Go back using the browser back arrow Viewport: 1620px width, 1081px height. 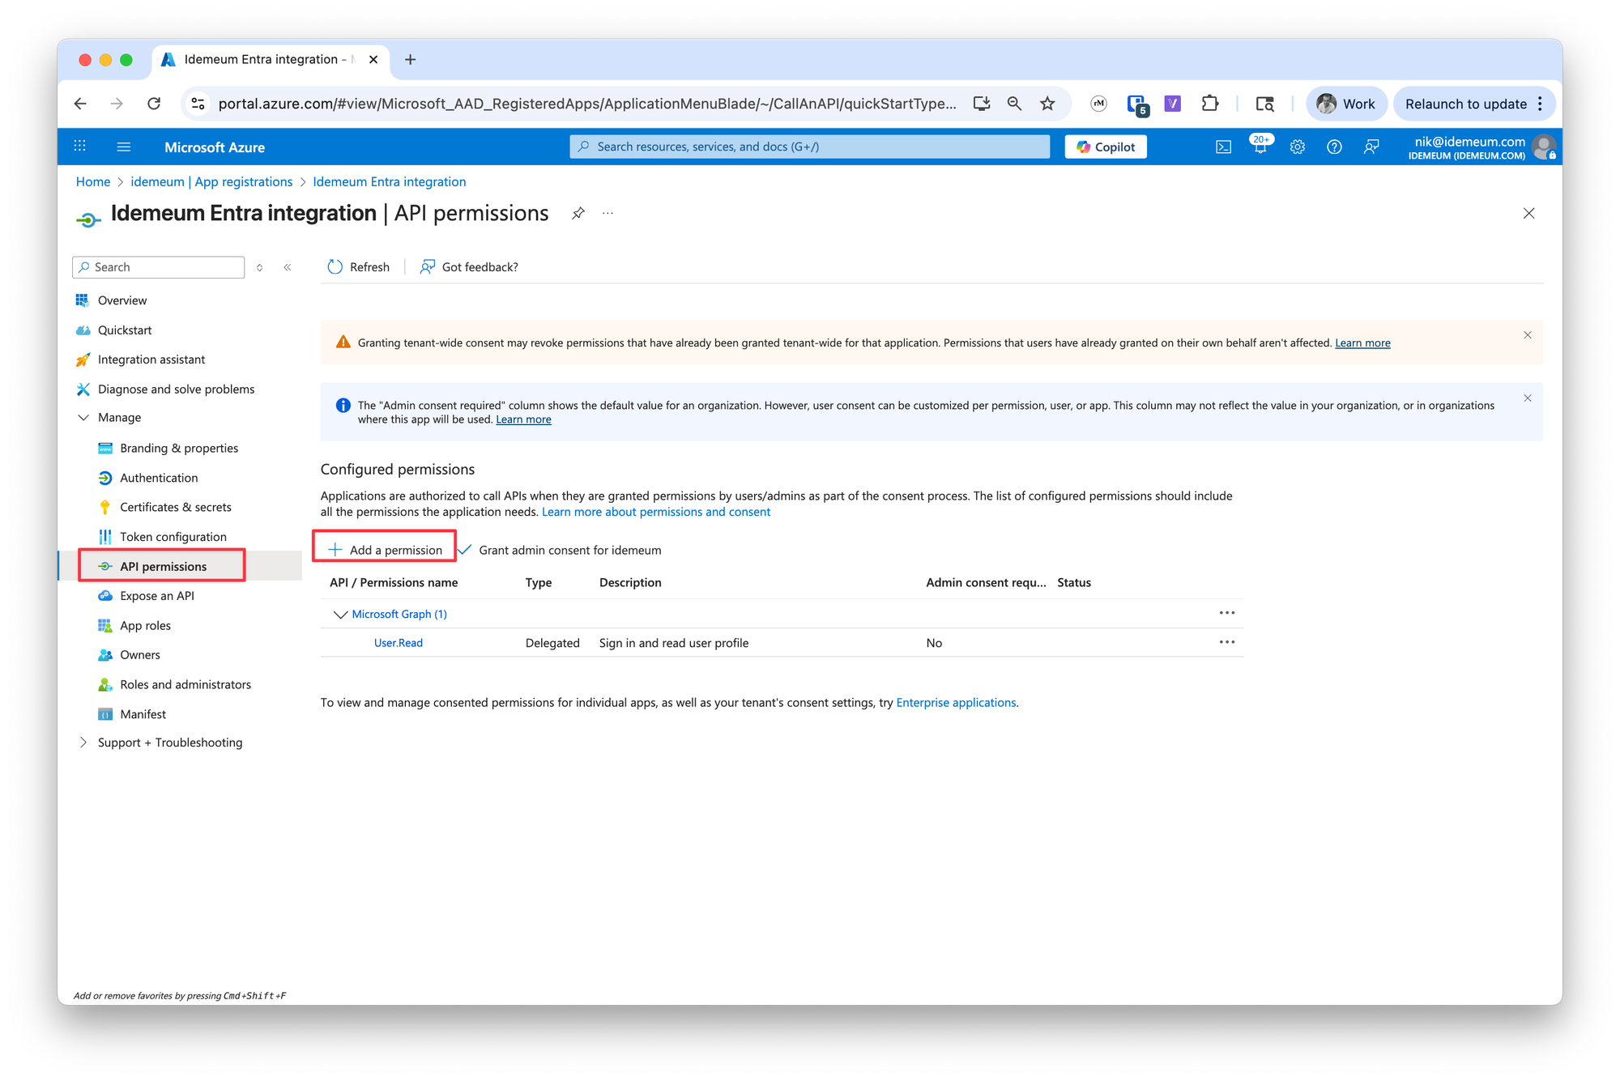(79, 104)
